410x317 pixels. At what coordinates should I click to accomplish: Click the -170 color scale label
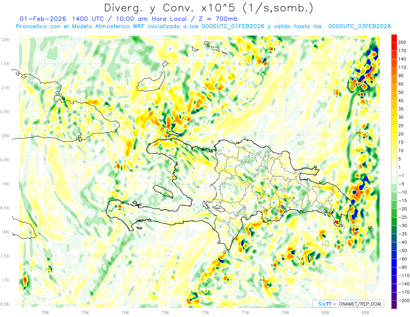pos(404,292)
